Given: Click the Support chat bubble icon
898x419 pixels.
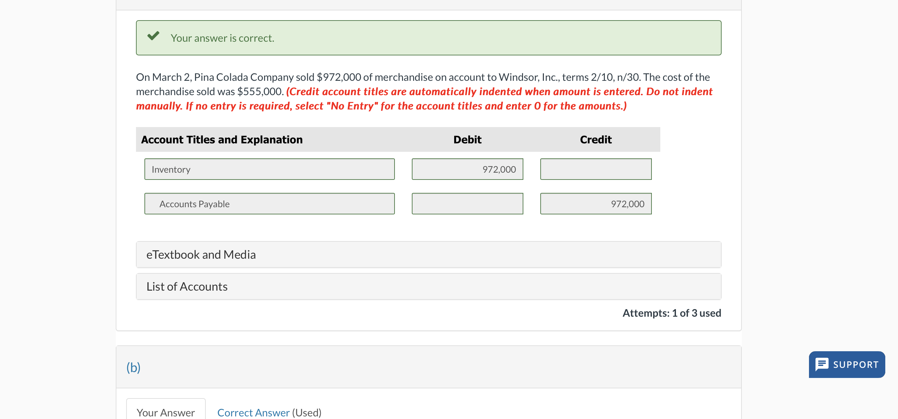Looking at the screenshot, I should click(x=821, y=364).
